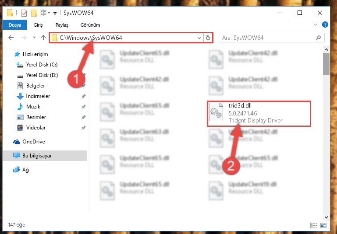Image resolution: width=337 pixels, height=234 pixels.
Task: Toggle the pin next to Videolar
Action: point(83,128)
